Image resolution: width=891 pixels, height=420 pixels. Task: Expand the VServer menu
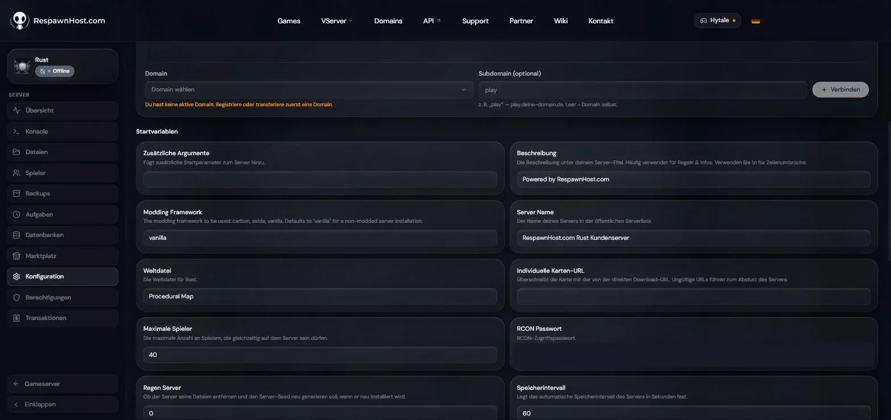point(337,21)
